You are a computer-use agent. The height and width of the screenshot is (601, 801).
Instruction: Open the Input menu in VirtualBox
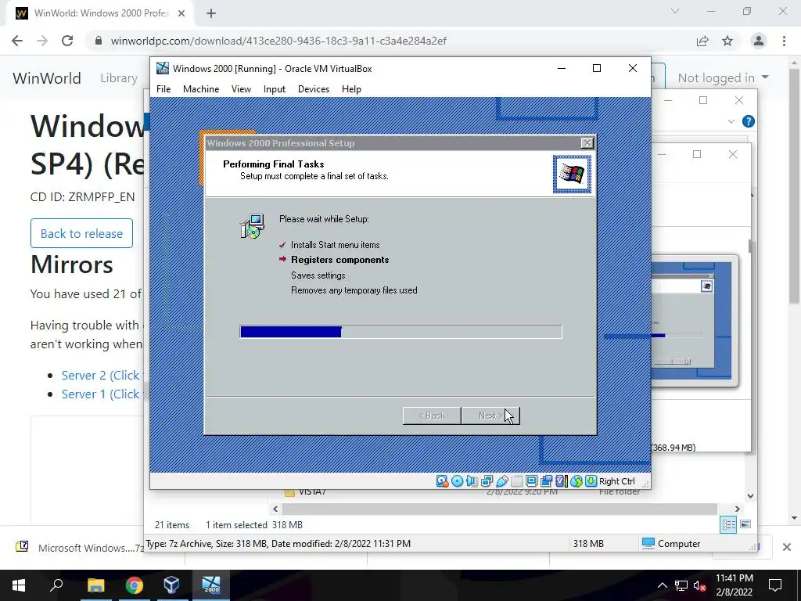tap(275, 89)
